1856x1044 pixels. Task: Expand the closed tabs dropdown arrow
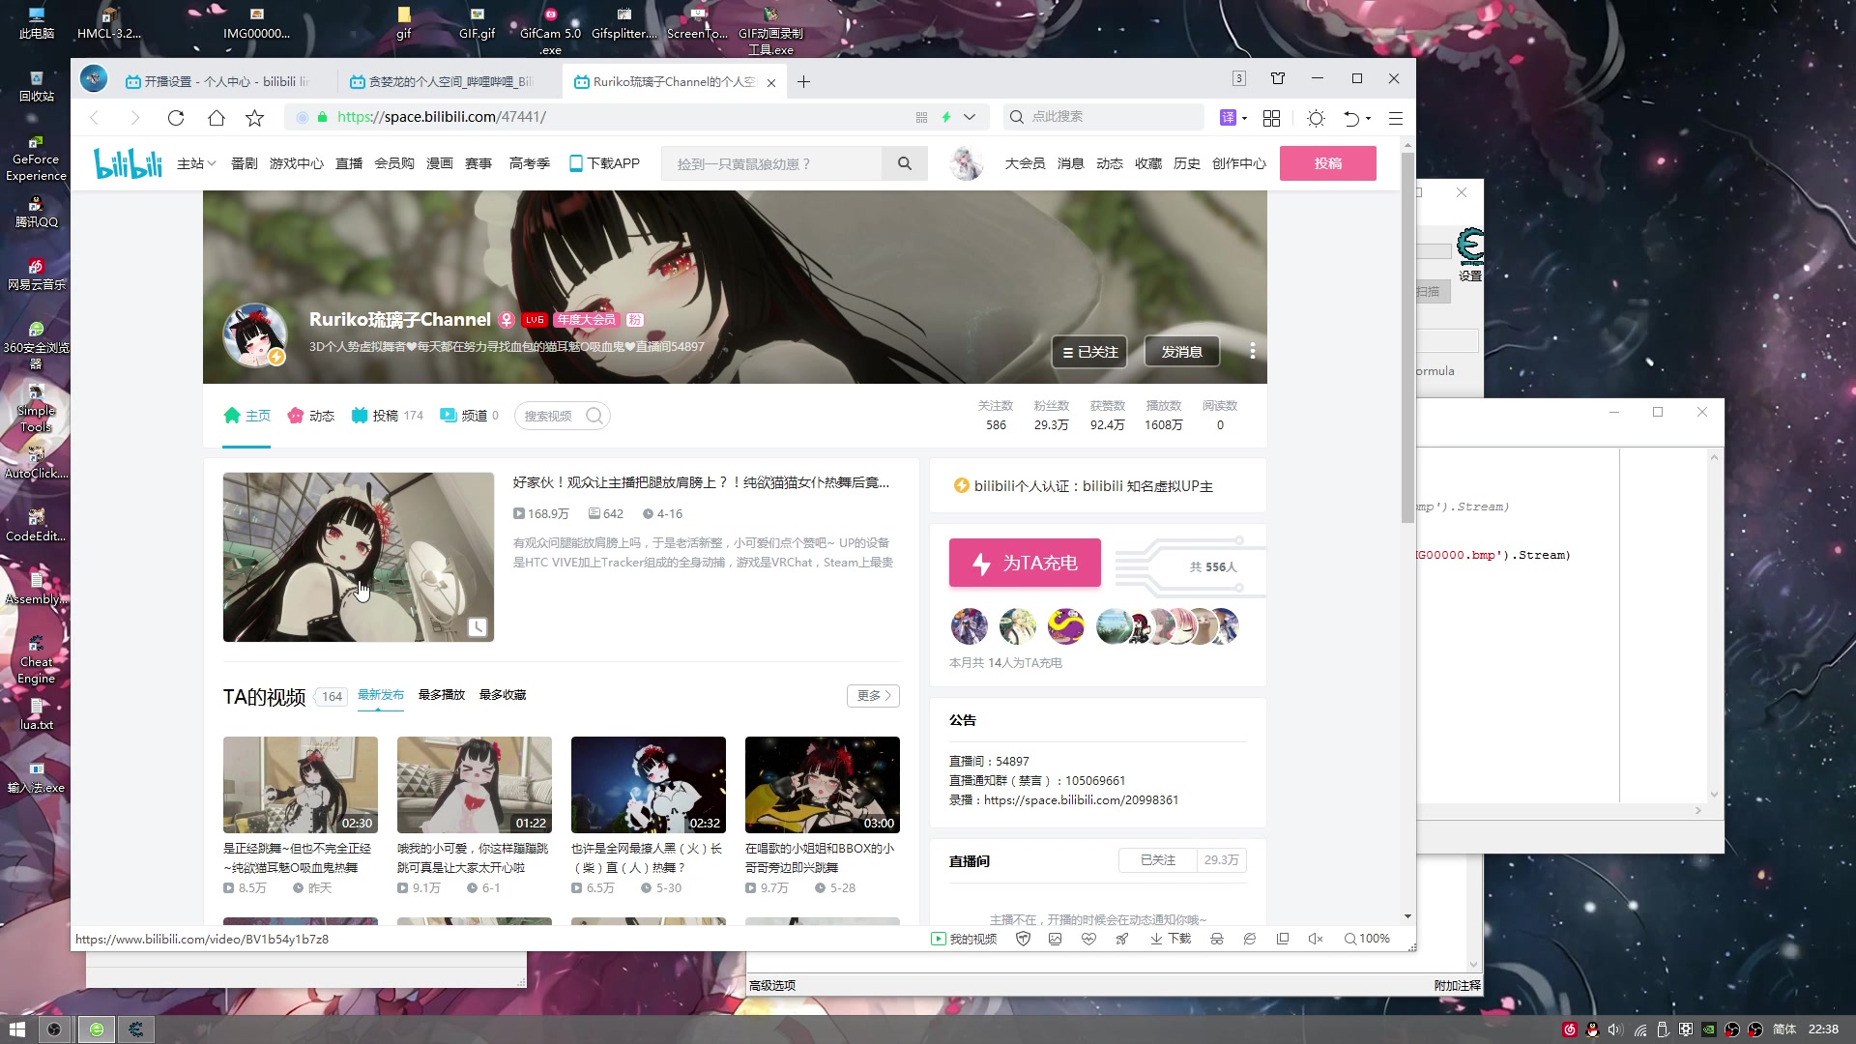1368,119
